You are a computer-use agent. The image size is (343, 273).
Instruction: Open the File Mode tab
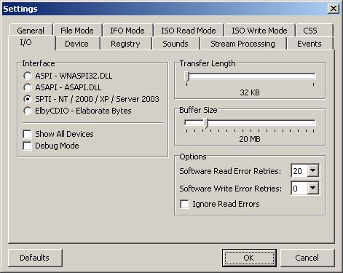click(77, 31)
